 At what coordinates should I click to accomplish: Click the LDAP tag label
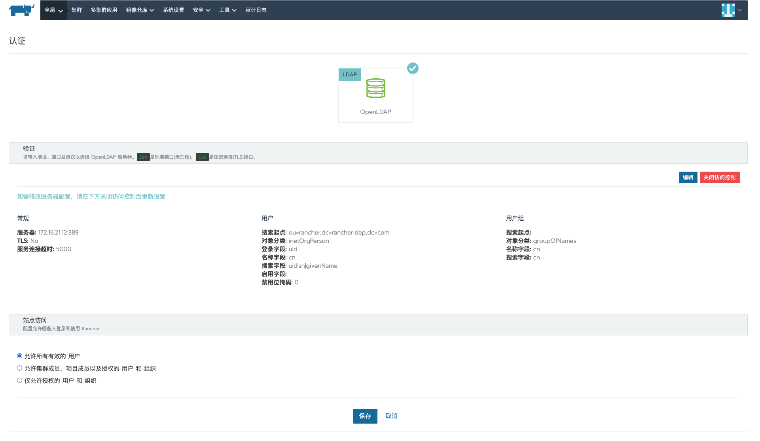(x=350, y=74)
